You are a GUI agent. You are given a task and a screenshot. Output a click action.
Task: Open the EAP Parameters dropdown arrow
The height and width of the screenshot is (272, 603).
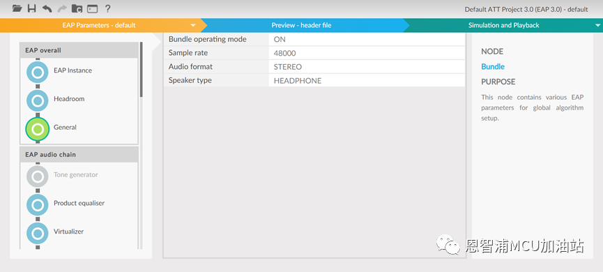point(193,25)
